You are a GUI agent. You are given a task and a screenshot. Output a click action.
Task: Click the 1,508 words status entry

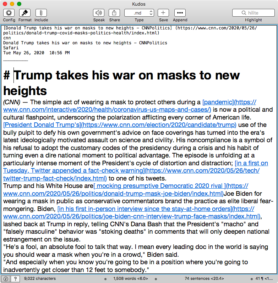click(x=131, y=278)
